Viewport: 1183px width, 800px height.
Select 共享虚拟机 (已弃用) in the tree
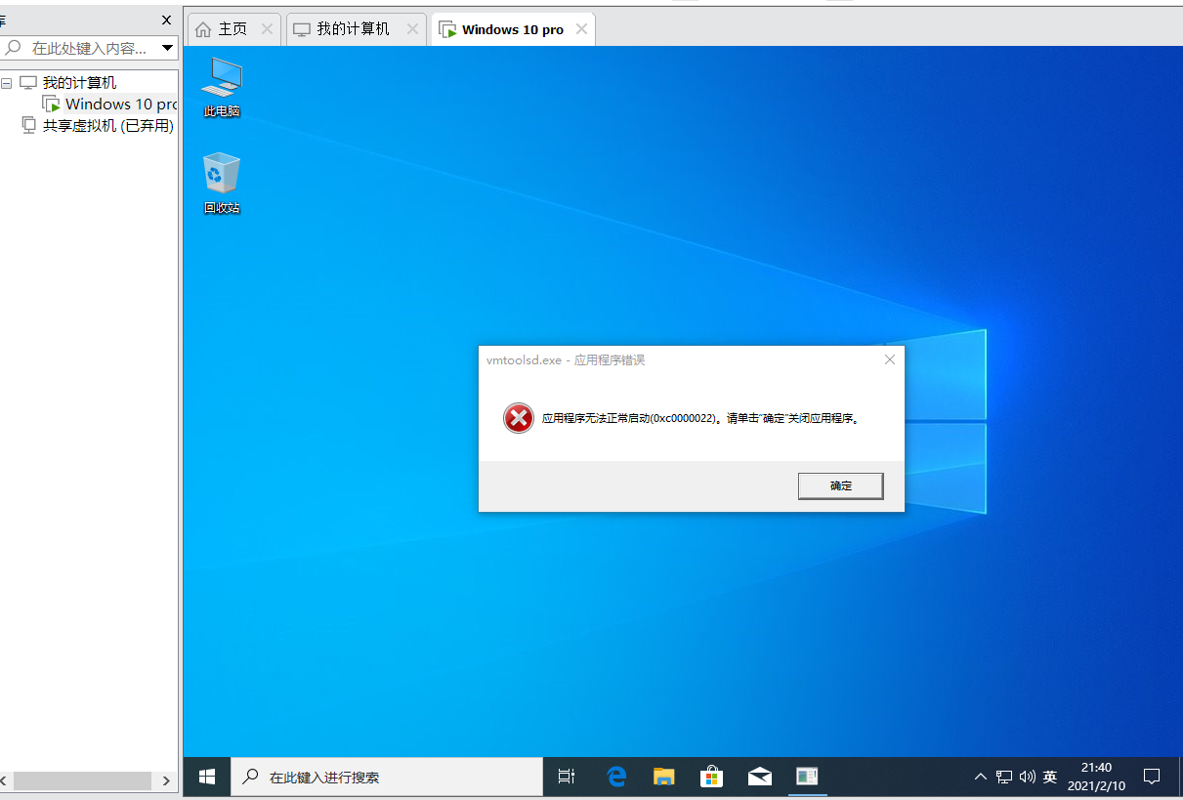108,125
